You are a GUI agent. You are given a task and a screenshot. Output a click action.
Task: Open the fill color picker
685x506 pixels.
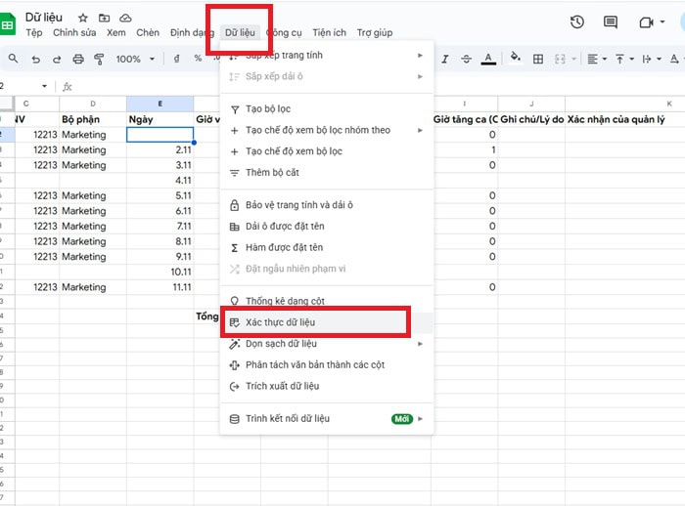click(x=516, y=58)
